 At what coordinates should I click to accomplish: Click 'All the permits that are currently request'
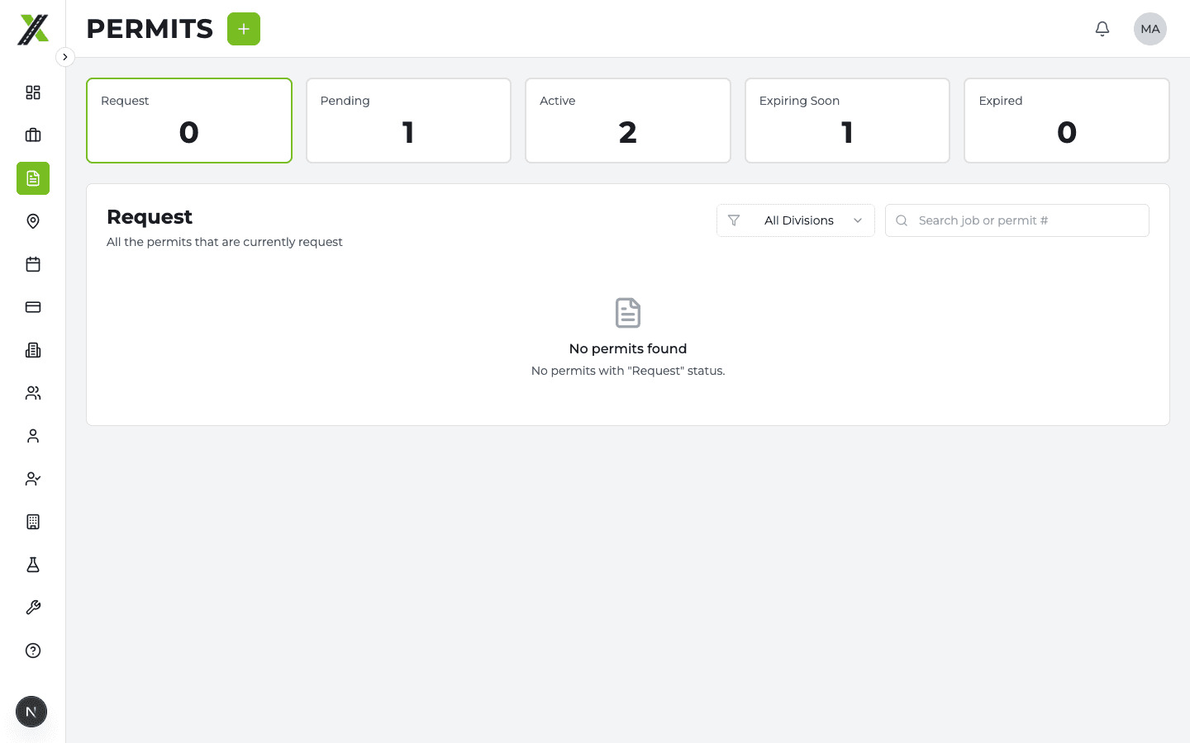pyautogui.click(x=225, y=242)
